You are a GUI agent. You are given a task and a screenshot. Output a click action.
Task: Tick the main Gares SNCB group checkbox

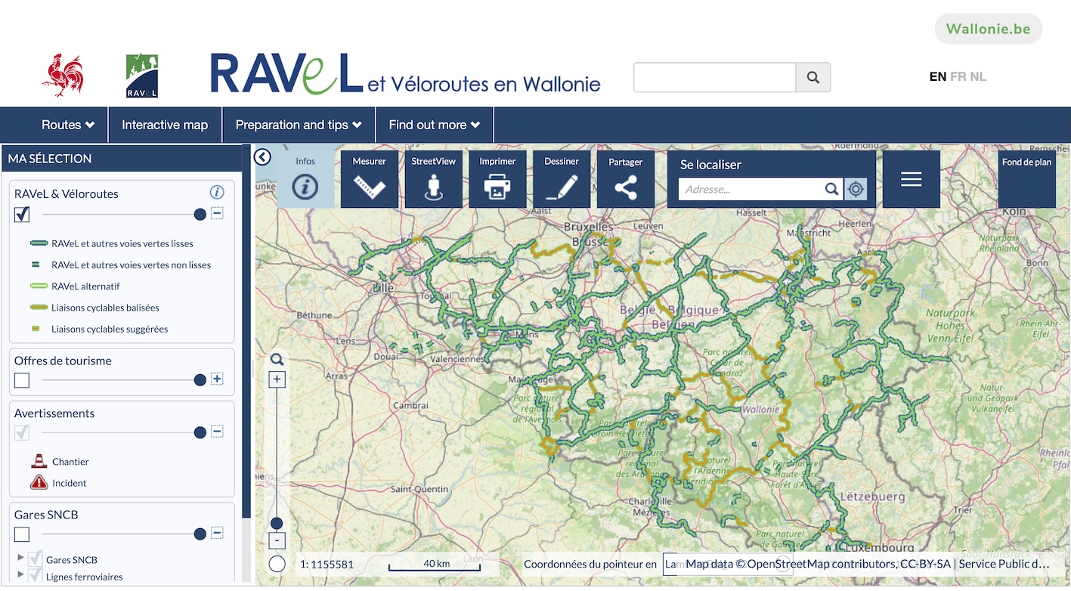22,534
